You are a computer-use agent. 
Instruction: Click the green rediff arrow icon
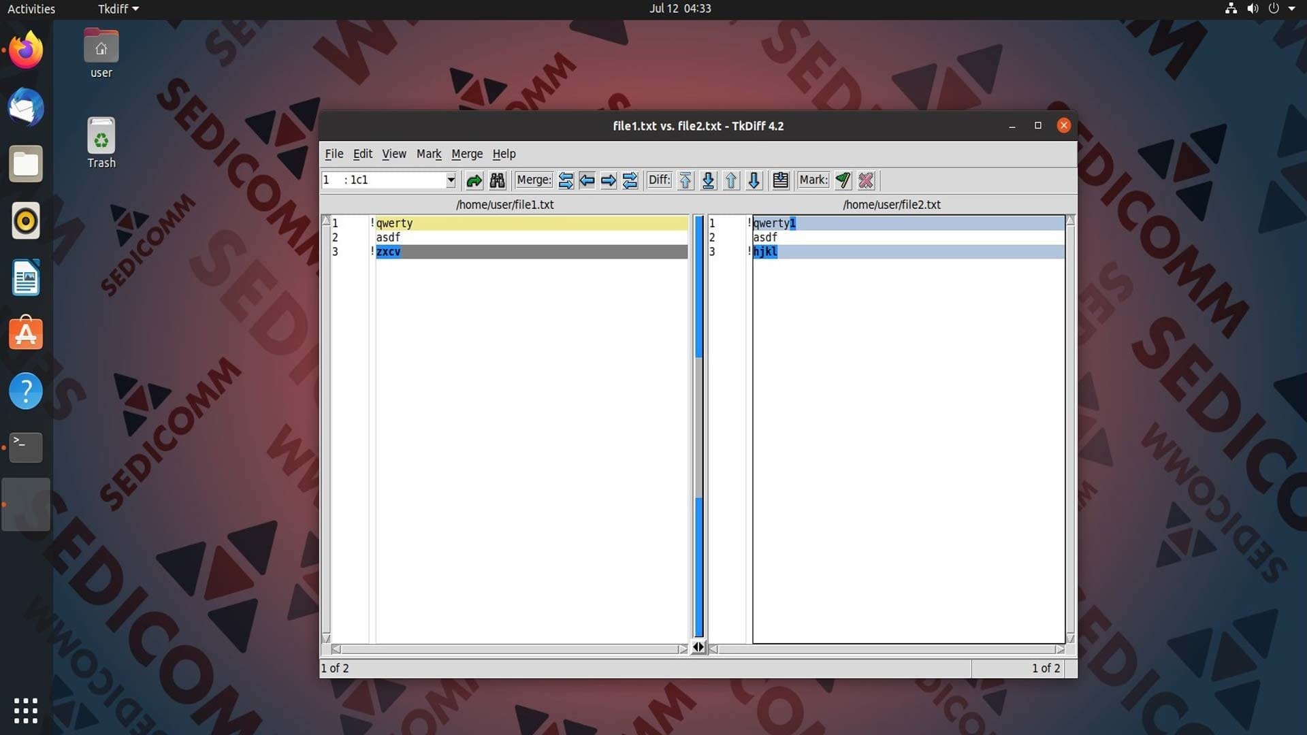(474, 180)
